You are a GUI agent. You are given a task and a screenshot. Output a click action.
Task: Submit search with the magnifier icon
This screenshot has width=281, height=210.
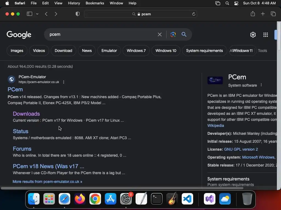point(184,34)
